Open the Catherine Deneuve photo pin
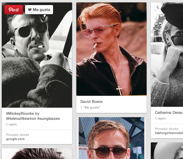 pyautogui.click(x=167, y=54)
